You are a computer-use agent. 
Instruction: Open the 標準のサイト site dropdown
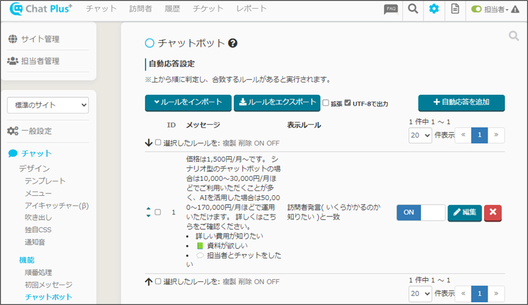point(48,105)
